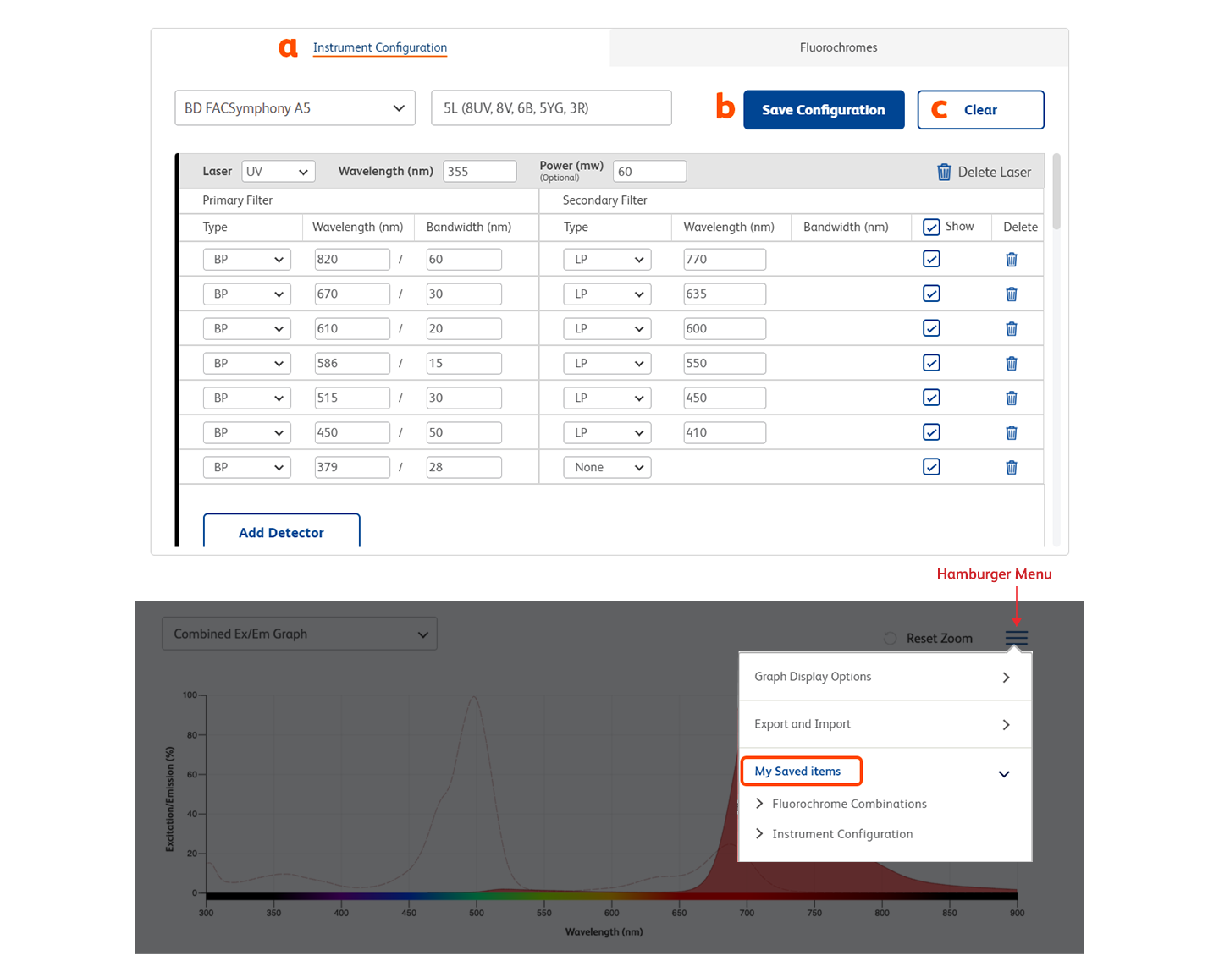Click the laser Wavelength field showing 355
Image resolution: width=1219 pixels, height=972 pixels.
click(479, 172)
